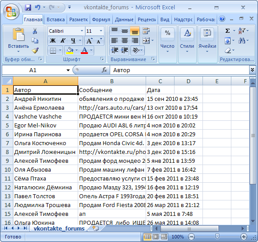Click the borders icon in Font group
The height and width of the screenshot is (242, 258).
click(x=53, y=50)
